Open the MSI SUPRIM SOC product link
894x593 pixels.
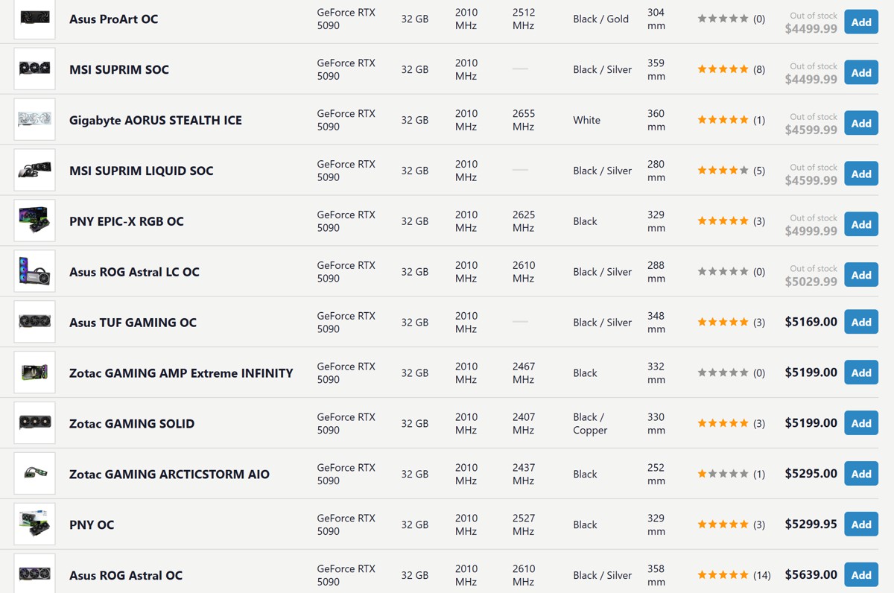(119, 69)
